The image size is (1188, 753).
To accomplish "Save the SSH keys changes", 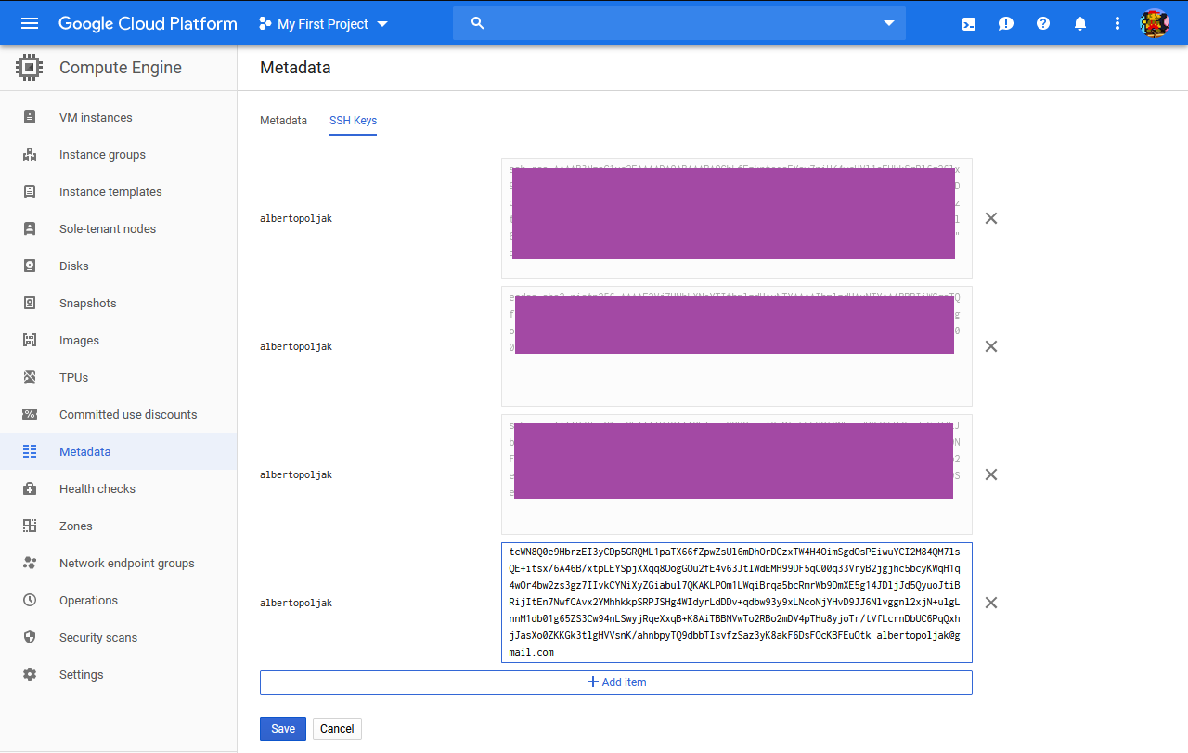I will point(283,729).
